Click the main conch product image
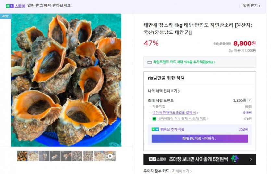This screenshot has height=174, width=271. pos(66,80)
